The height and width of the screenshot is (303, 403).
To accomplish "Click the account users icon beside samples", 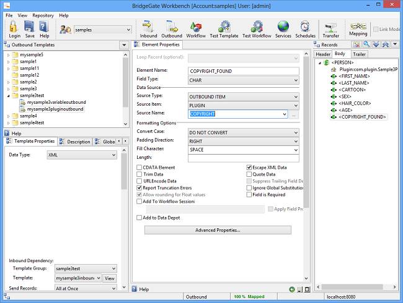I will pyautogui.click(x=65, y=30).
